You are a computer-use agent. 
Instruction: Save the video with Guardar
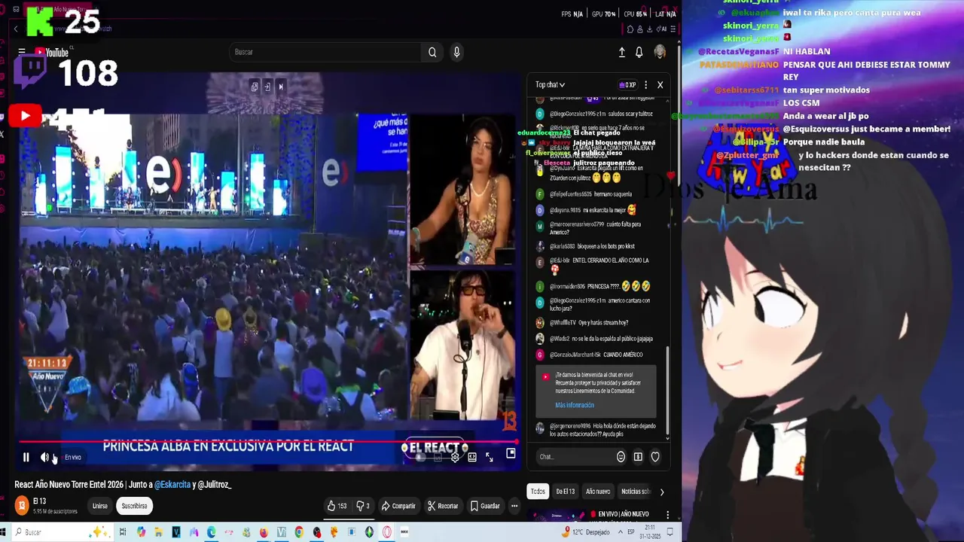485,506
